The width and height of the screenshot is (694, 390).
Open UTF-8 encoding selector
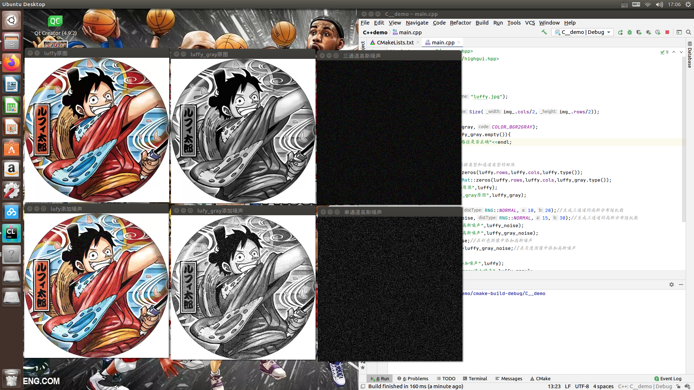[582, 386]
